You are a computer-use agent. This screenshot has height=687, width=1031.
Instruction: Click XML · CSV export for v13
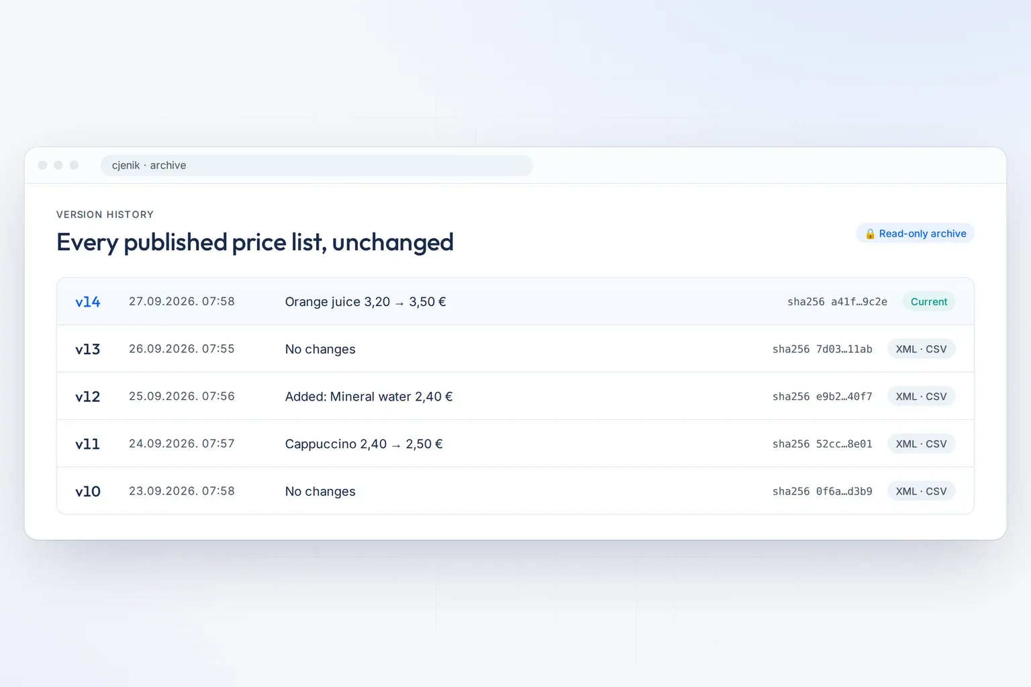[x=922, y=349]
